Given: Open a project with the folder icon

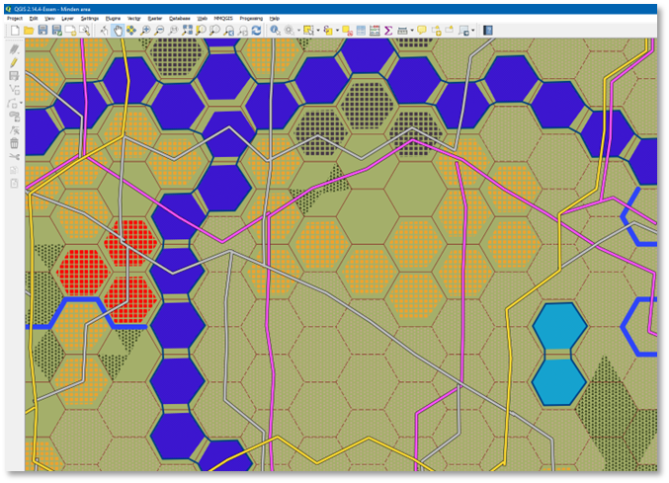Looking at the screenshot, I should [x=29, y=31].
